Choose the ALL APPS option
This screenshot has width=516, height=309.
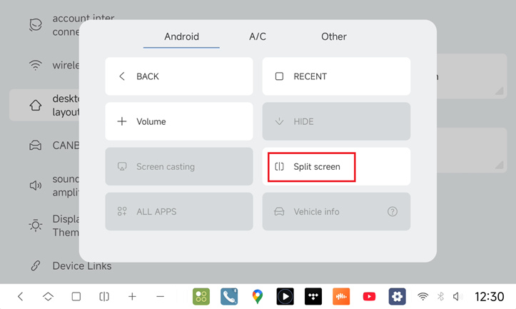click(179, 212)
